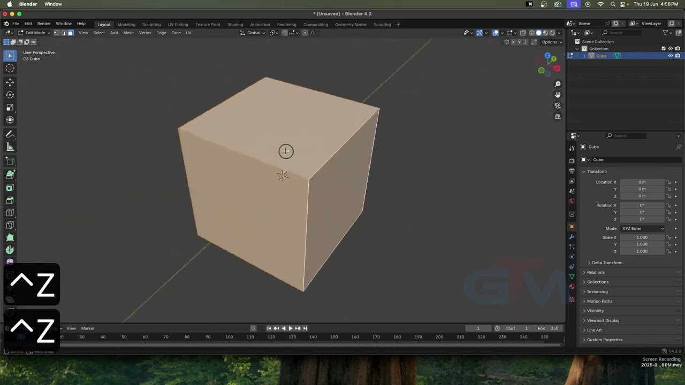
Task: Choose the Bevel tool
Action: [x=10, y=200]
